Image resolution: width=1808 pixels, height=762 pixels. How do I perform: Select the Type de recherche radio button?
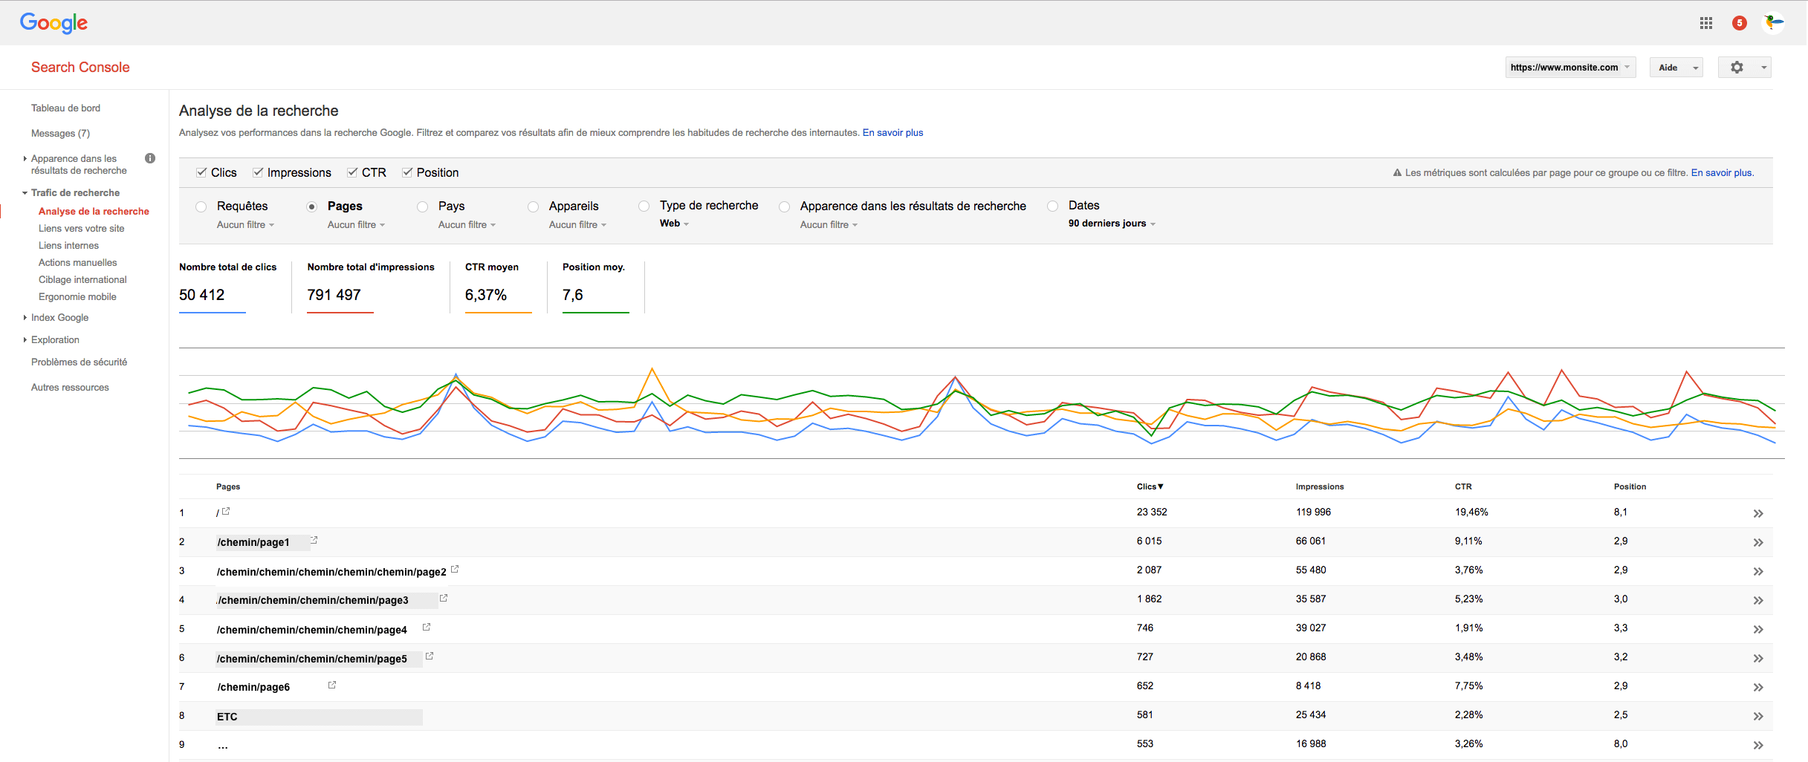point(644,206)
